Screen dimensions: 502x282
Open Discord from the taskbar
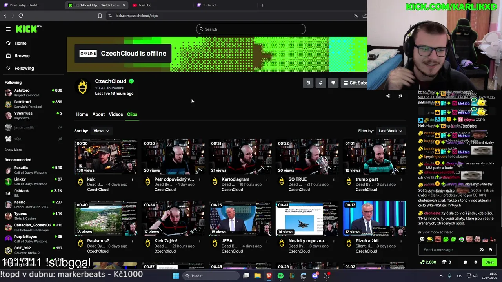[x=315, y=276]
